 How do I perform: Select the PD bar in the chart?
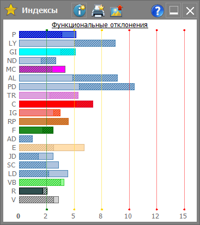click(x=77, y=87)
